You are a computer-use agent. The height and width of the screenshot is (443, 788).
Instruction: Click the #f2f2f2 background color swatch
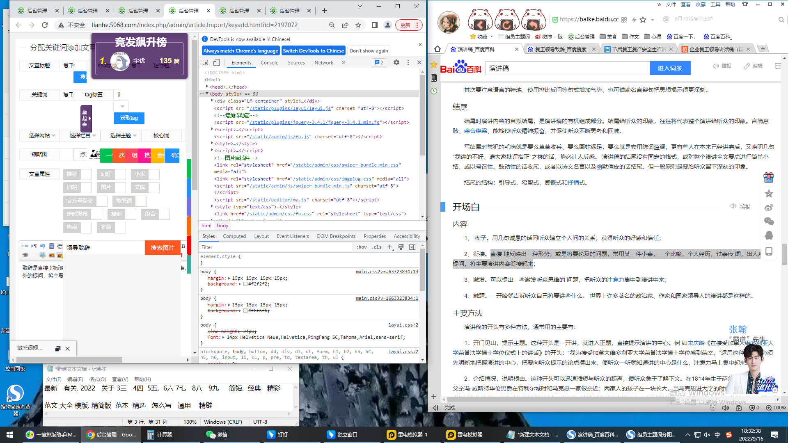point(245,284)
